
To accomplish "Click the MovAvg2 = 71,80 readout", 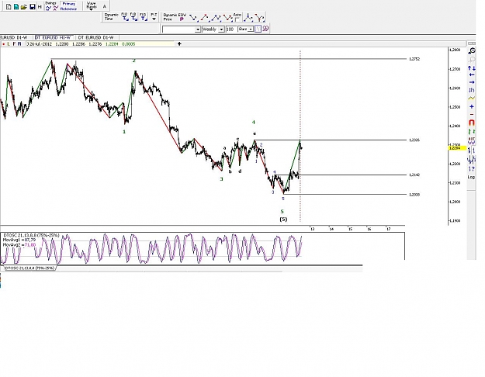I will (19, 244).
